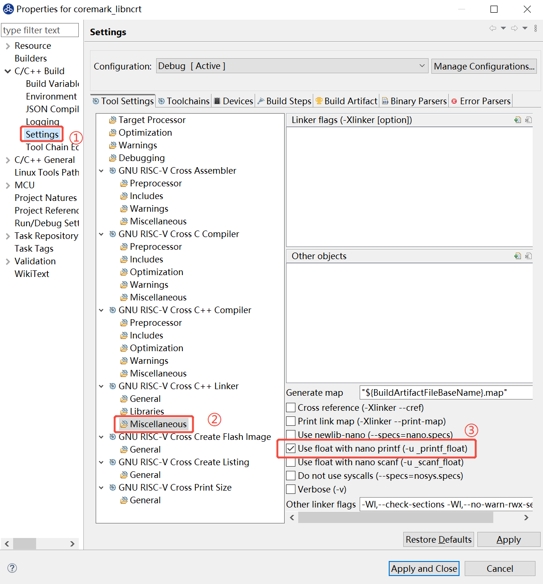Enable Use newlib-nano checkbox

[291, 435]
